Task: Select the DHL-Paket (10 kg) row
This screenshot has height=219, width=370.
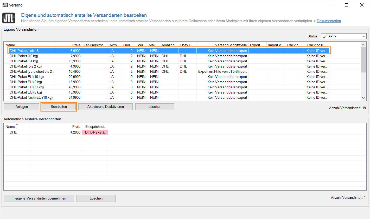Action: 24,56
